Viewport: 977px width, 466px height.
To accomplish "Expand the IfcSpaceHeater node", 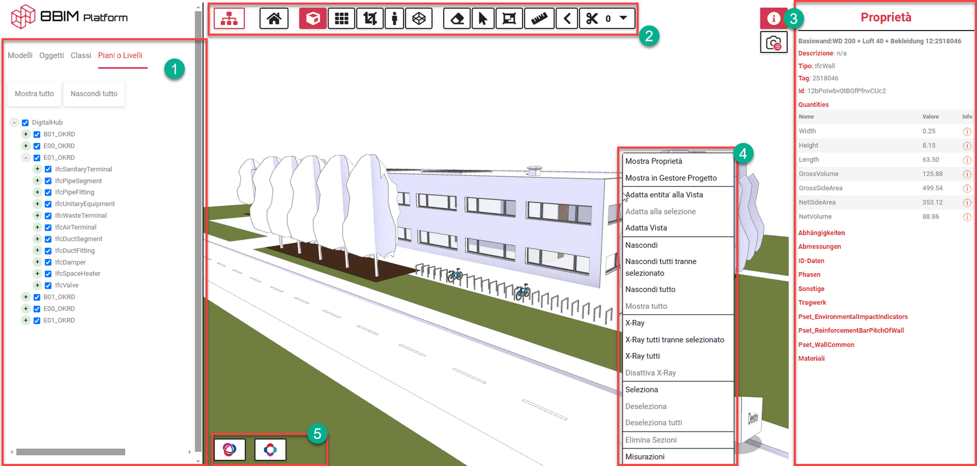I will click(x=37, y=274).
